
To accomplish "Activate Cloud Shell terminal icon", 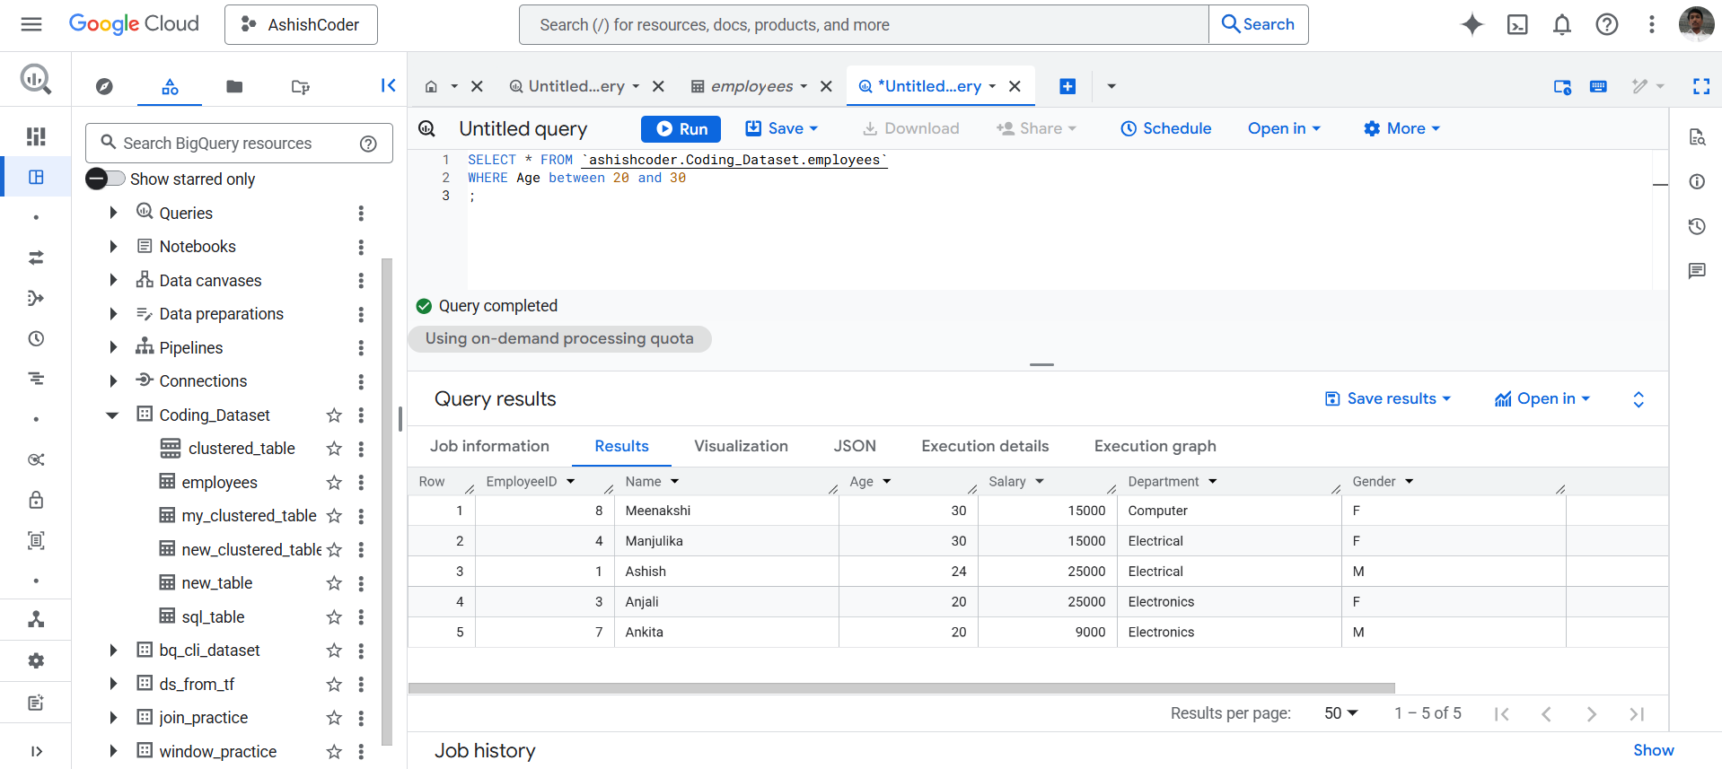I will pos(1517,24).
